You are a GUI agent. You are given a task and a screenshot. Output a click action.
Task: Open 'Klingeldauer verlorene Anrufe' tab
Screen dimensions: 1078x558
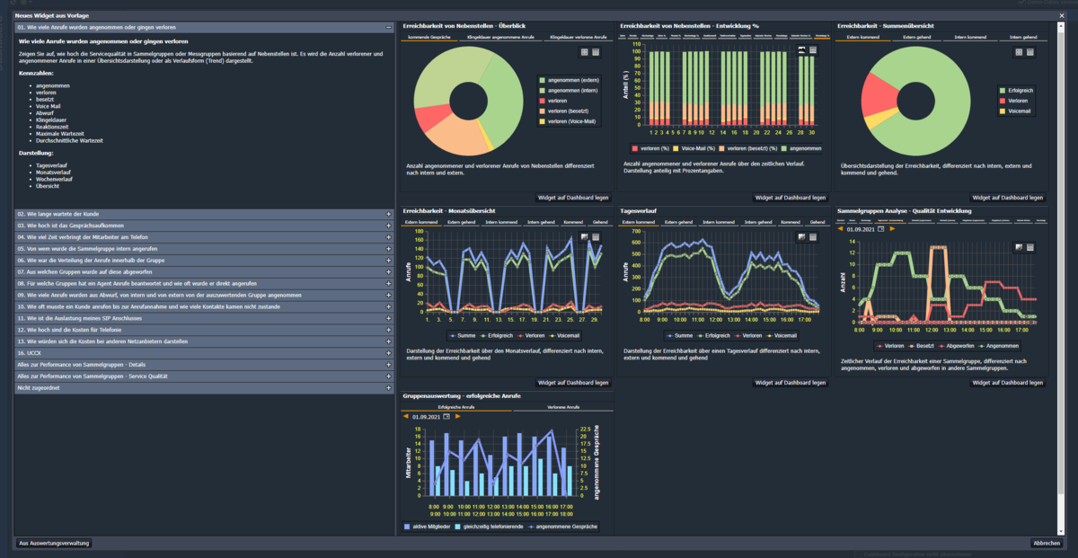point(578,38)
